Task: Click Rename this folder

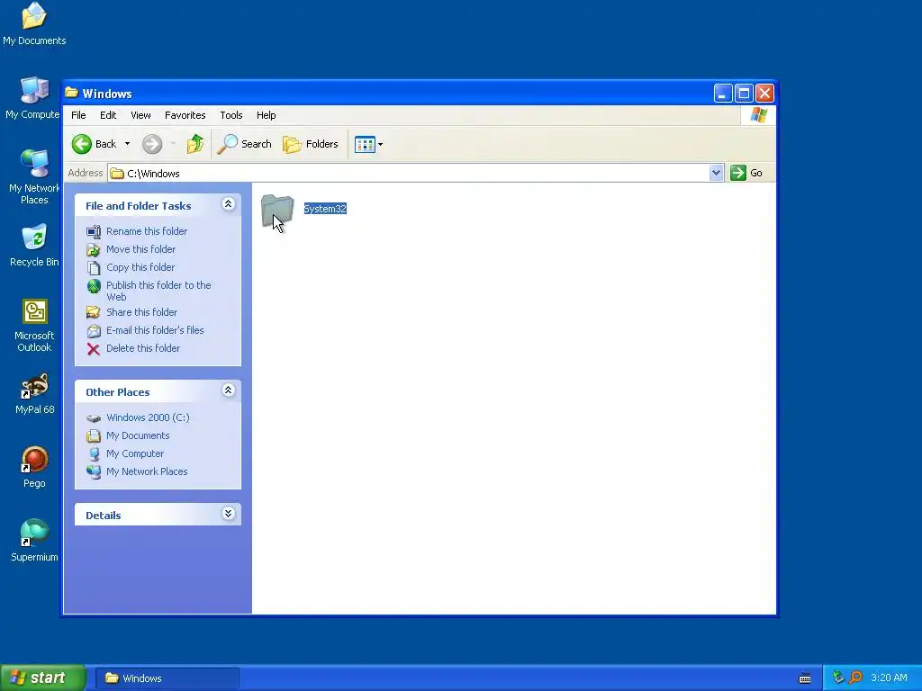Action: pyautogui.click(x=147, y=231)
